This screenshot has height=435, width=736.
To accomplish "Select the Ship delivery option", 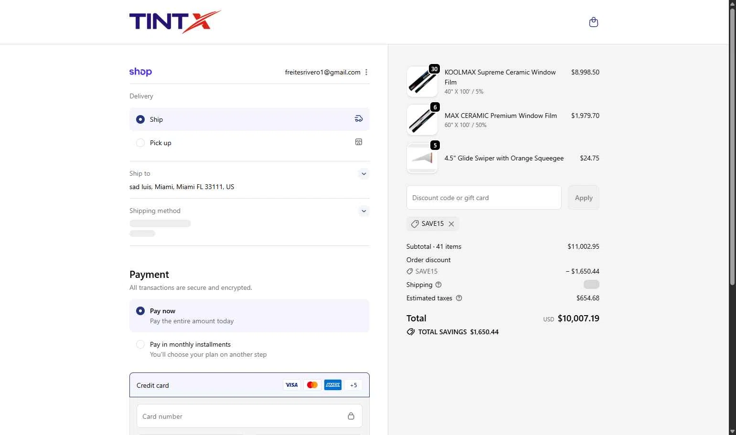I will 249,119.
